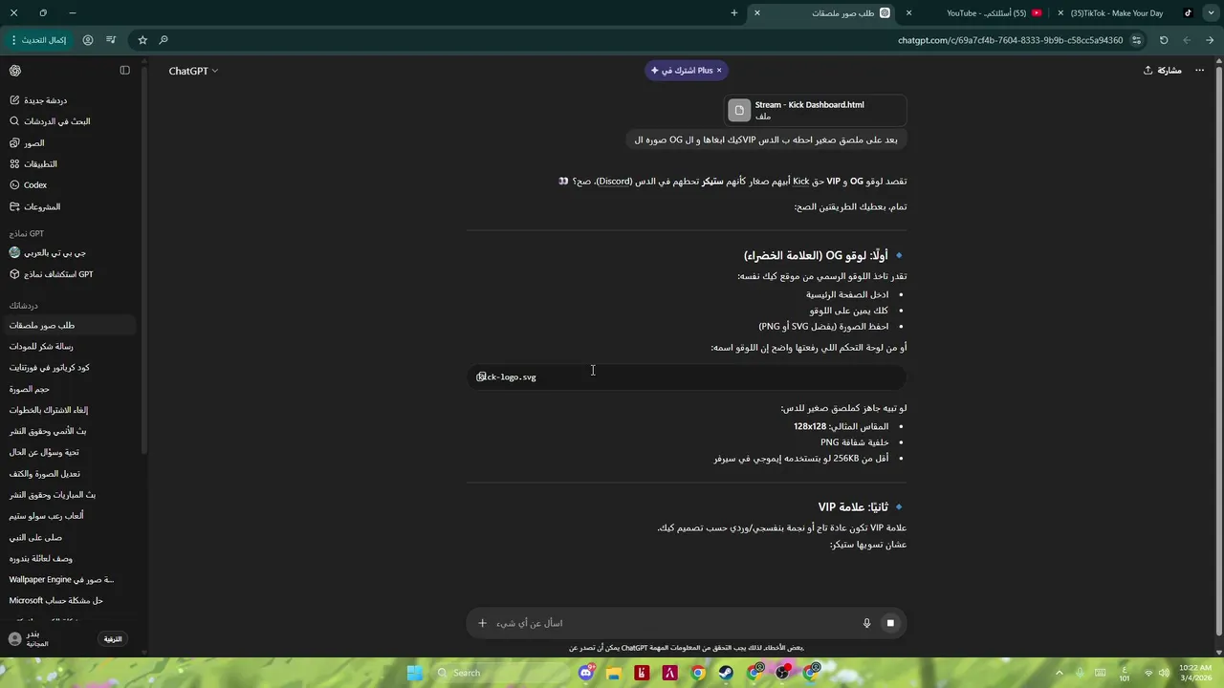
Task: Open the browser profile avatar icon
Action: [x=88, y=40]
